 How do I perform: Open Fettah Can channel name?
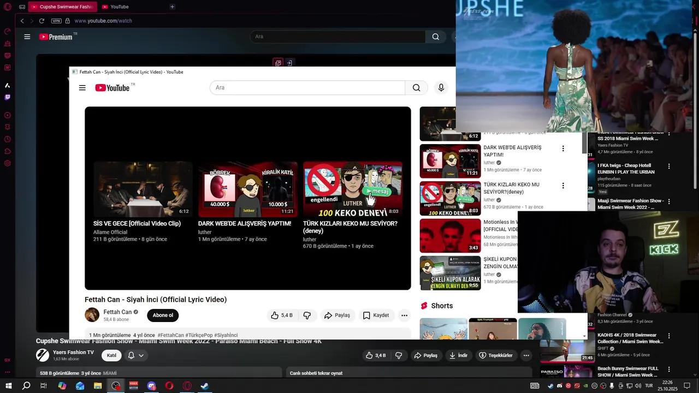pos(117,312)
